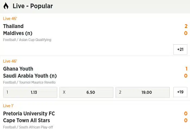Open Football / Asian Cup Qualifying category

click(27, 40)
